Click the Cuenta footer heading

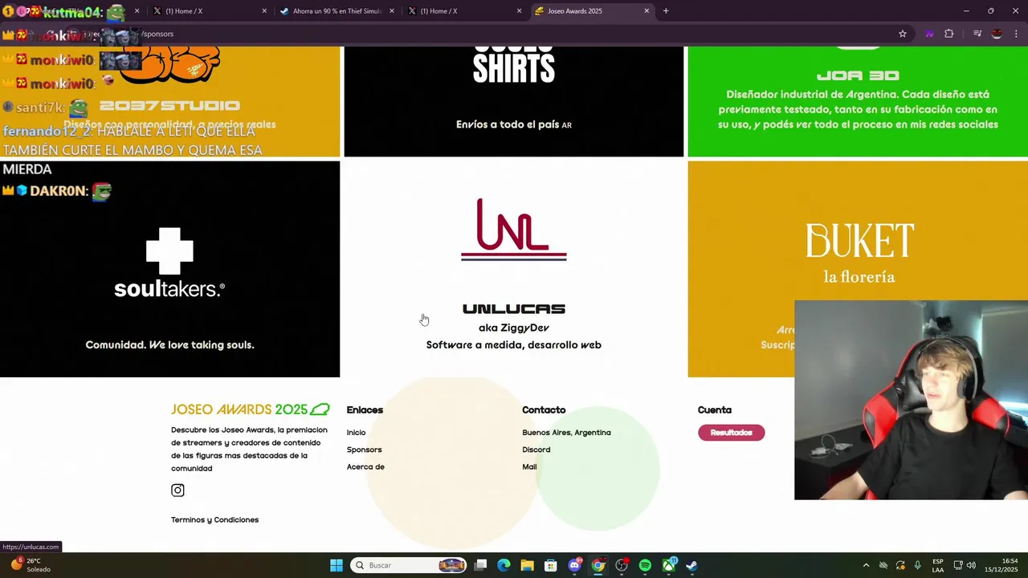715,410
